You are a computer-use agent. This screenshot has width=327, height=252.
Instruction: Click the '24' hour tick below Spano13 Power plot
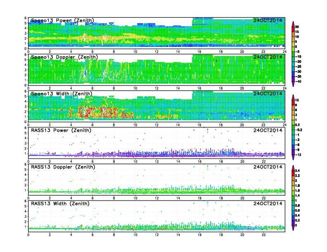[x=284, y=51]
